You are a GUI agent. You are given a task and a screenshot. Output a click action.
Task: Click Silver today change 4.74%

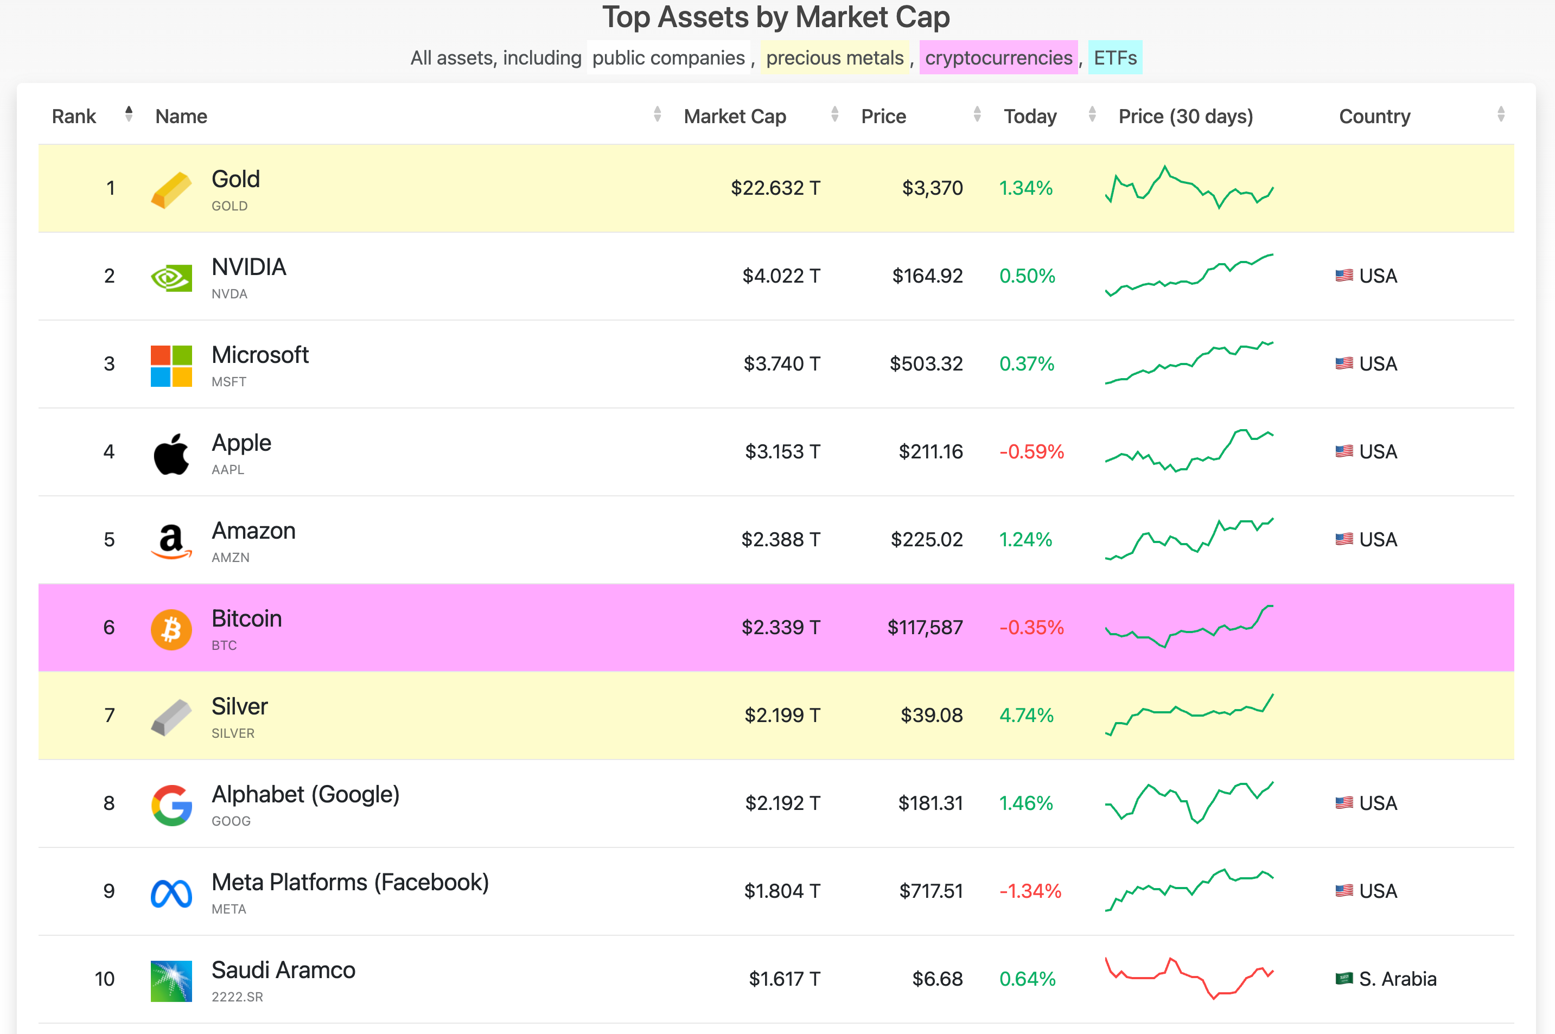tap(1026, 715)
